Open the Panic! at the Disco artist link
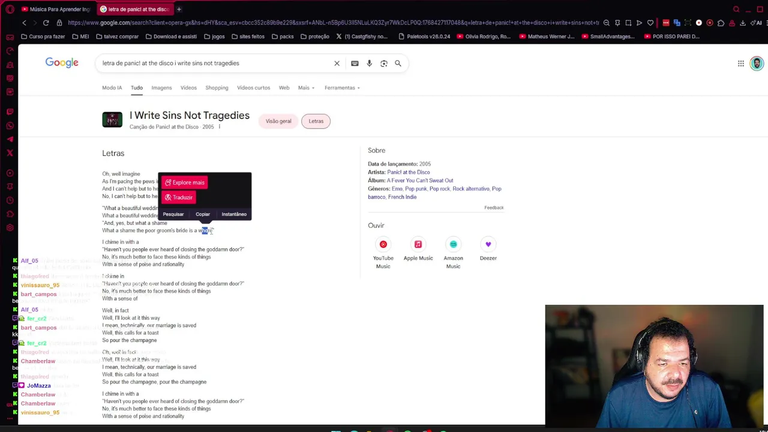The image size is (768, 432). point(408,172)
